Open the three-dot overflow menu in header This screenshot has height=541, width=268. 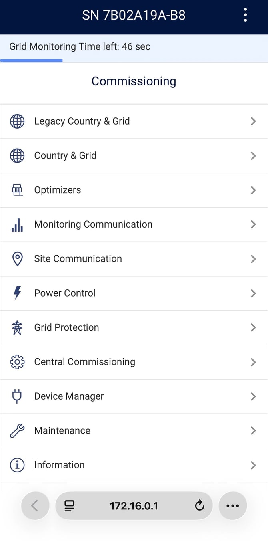pos(245,15)
